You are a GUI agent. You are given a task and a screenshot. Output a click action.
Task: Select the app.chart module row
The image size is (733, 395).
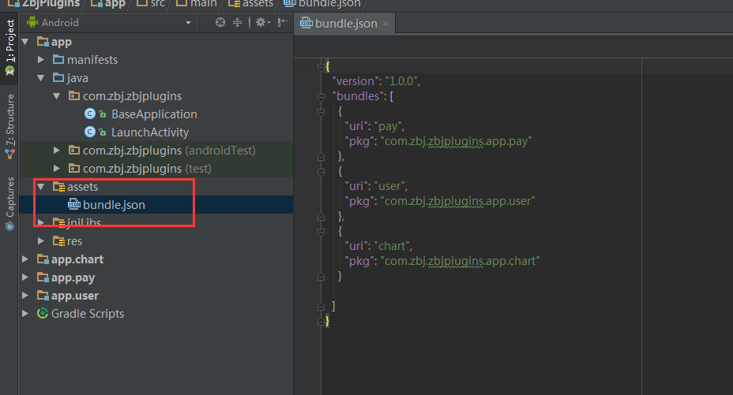[156, 259]
